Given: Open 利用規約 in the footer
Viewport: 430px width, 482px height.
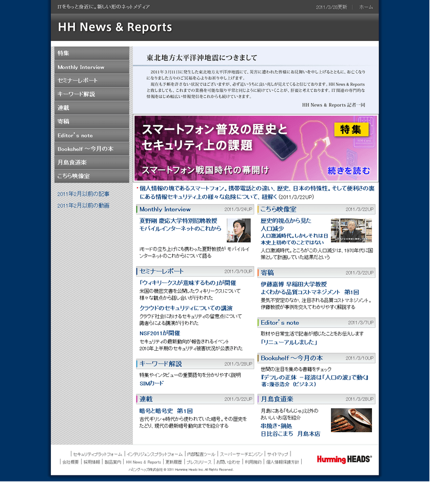Looking at the screenshot, I should 253,462.
